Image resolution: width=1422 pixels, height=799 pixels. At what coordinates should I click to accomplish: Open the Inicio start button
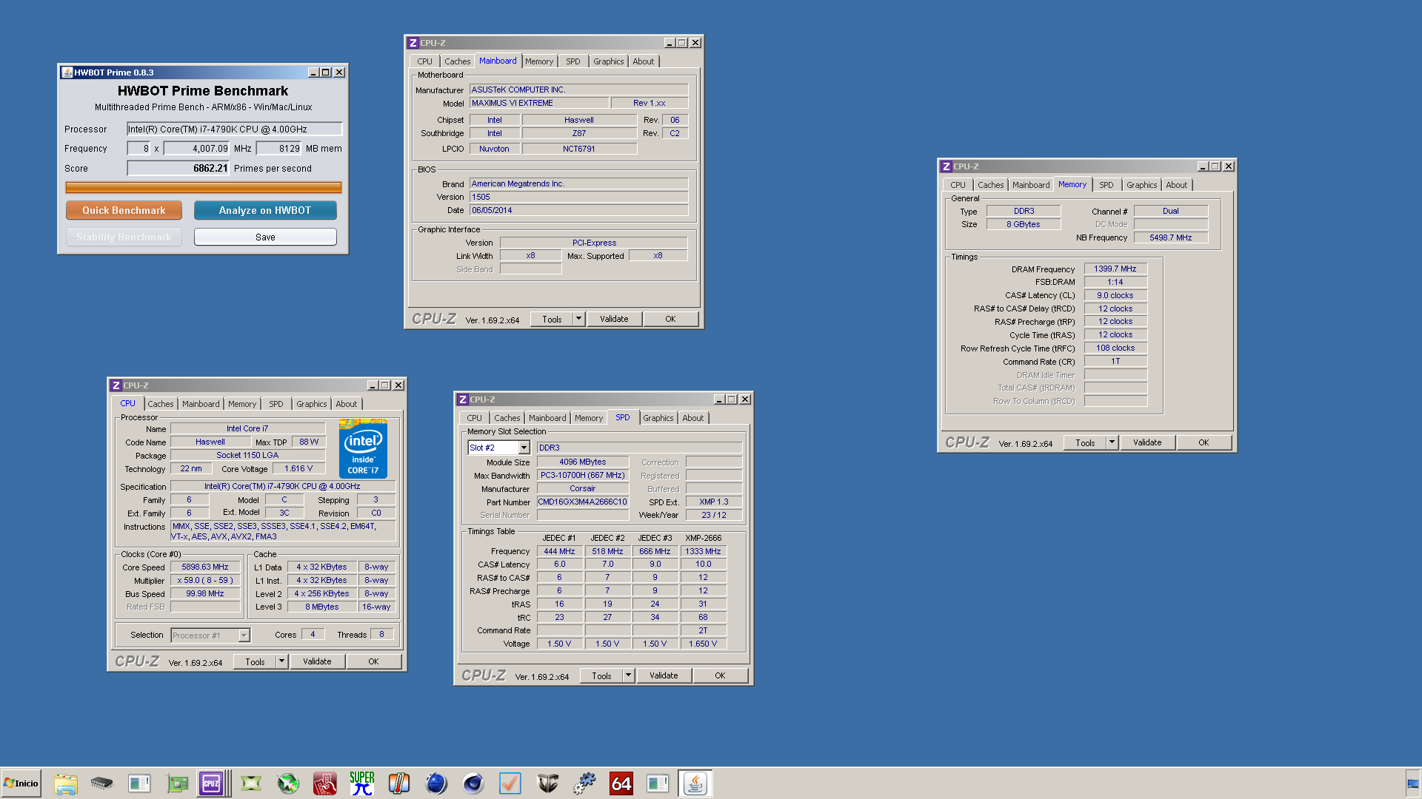coord(21,783)
